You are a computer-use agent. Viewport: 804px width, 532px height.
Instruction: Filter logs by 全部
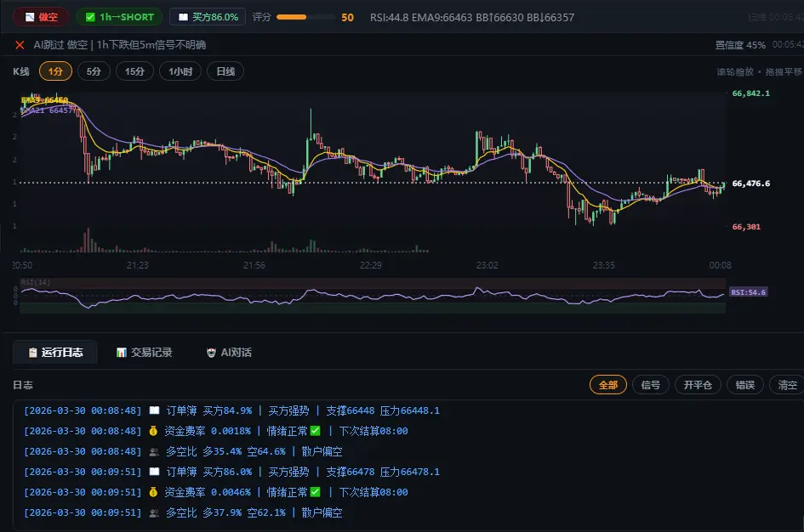(608, 385)
